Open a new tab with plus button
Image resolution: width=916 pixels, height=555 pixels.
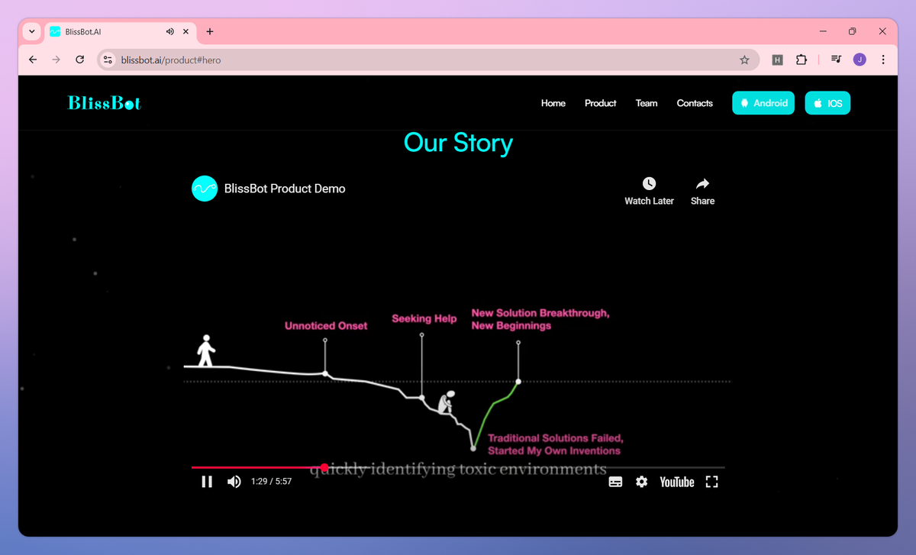210,31
